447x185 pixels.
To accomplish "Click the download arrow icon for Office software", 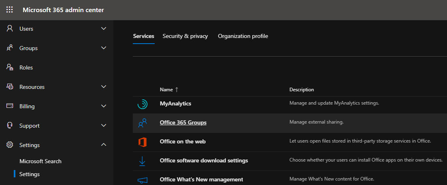I will click(142, 161).
